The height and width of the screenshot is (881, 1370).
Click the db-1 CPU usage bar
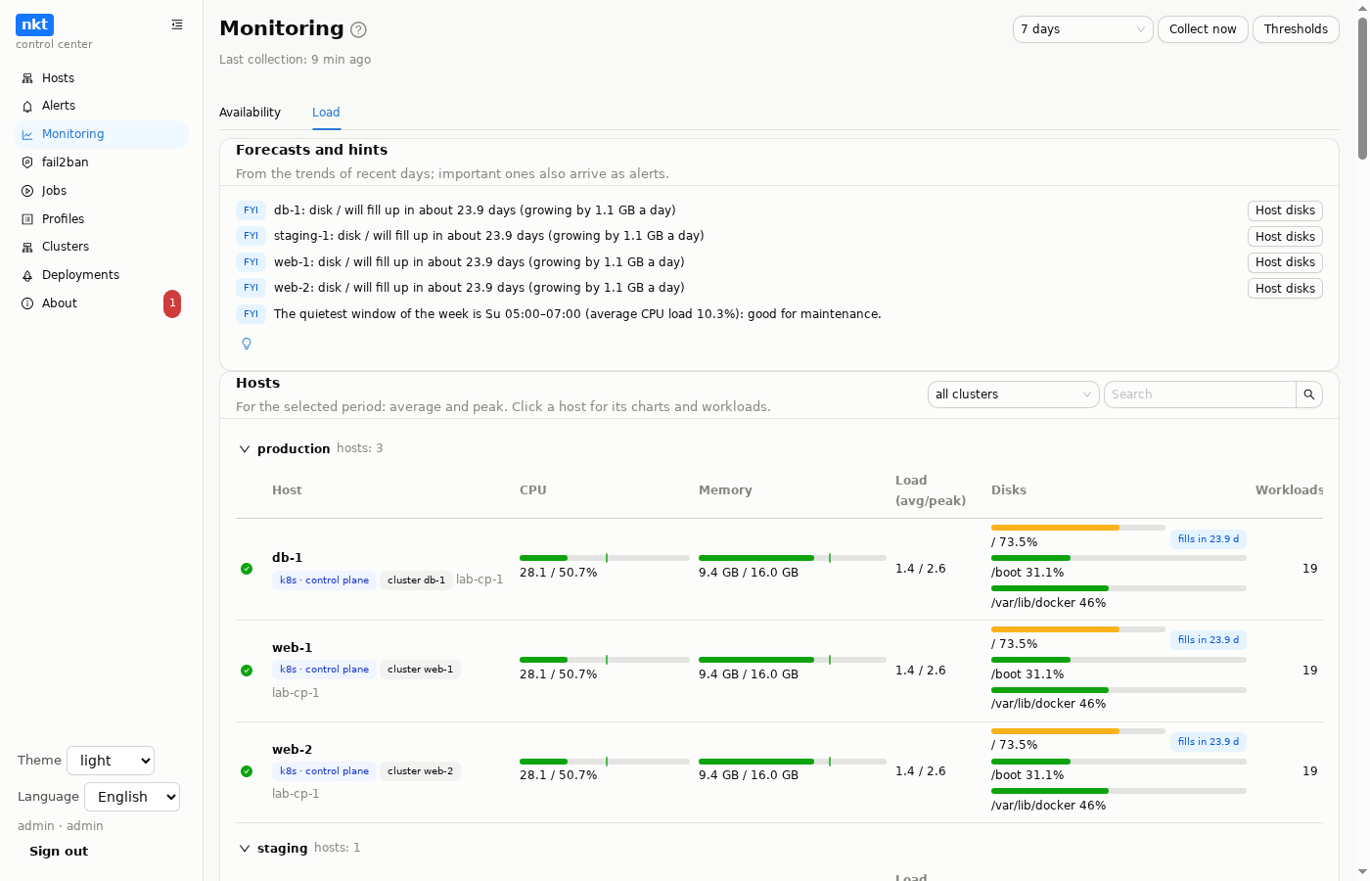click(x=605, y=558)
